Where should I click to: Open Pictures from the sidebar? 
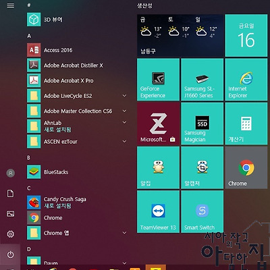[x=10, y=214]
